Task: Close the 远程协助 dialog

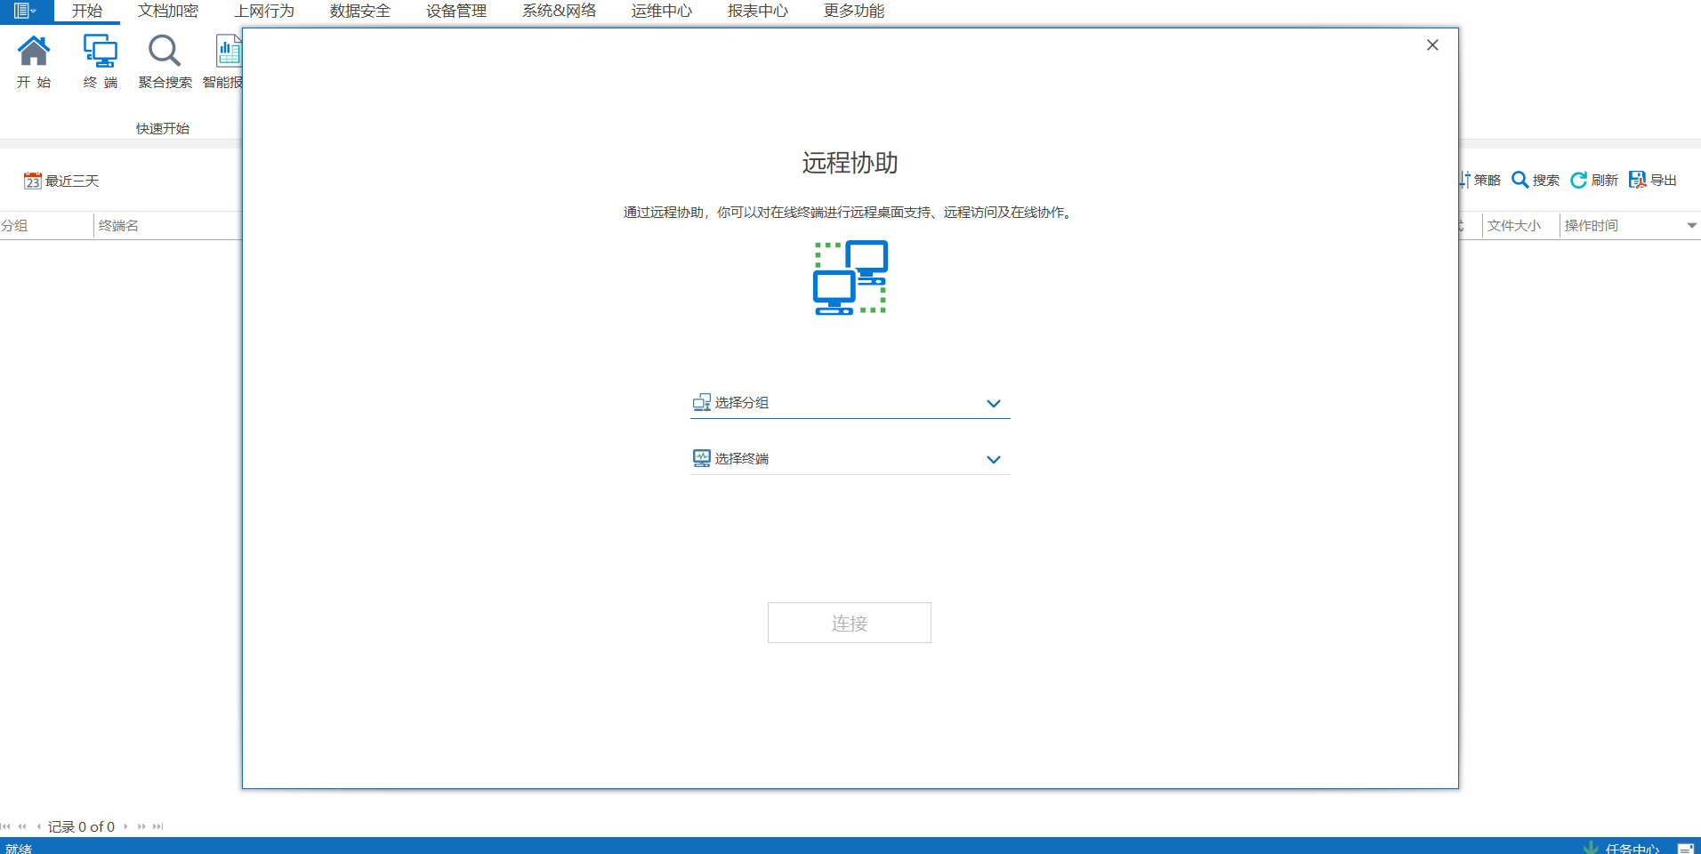Action: (1431, 45)
